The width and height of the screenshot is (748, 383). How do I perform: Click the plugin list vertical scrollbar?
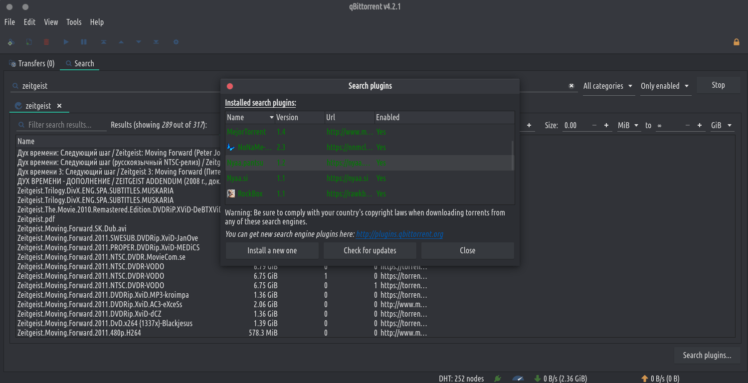tap(512, 156)
